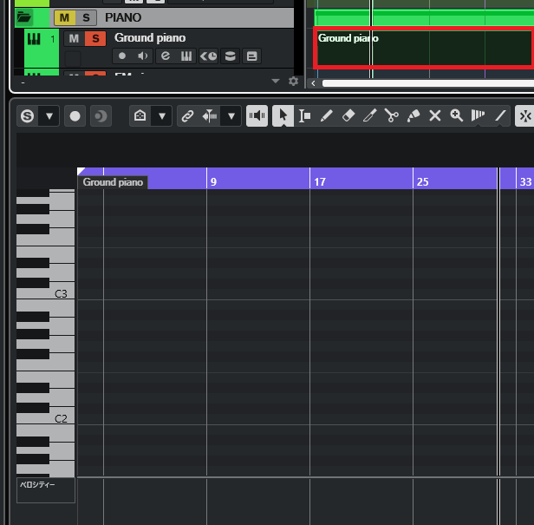Select the Glue tool
Image resolution: width=534 pixels, height=525 pixels.
point(414,116)
